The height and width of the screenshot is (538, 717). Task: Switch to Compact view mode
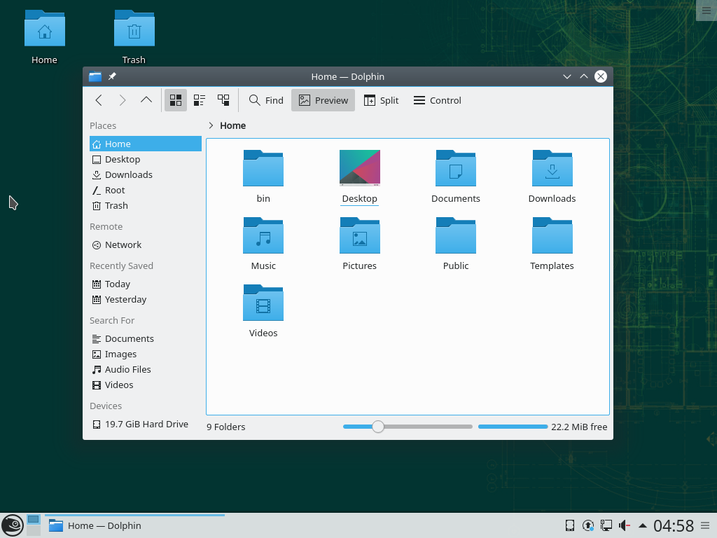point(200,100)
